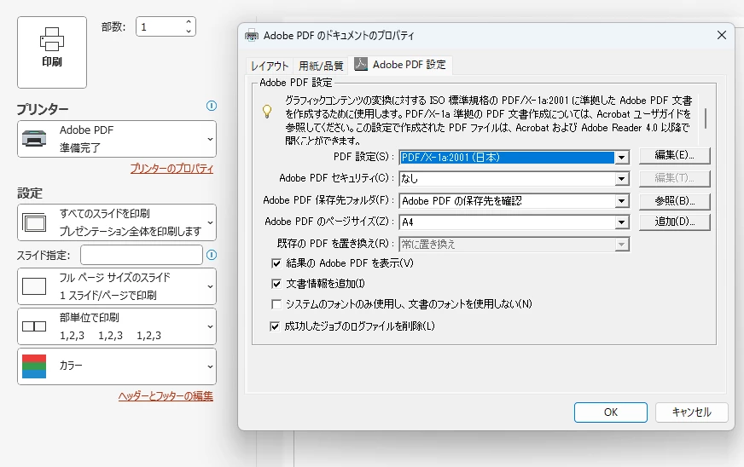Click the lightbulb hint icon
Image resolution: width=744 pixels, height=467 pixels.
[267, 112]
